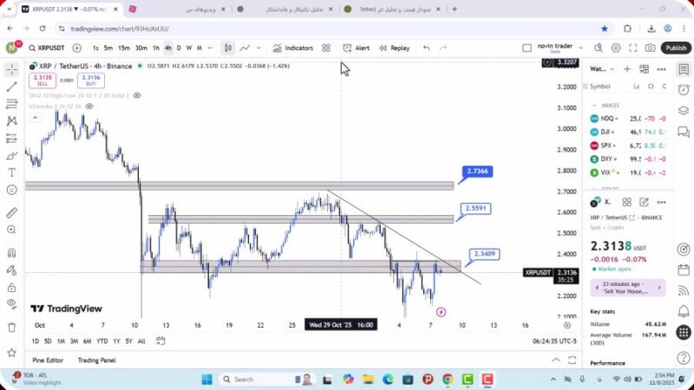Toggle visibility of the Ichimoku indicator
Viewport: 694px width, 390px height.
click(x=88, y=107)
